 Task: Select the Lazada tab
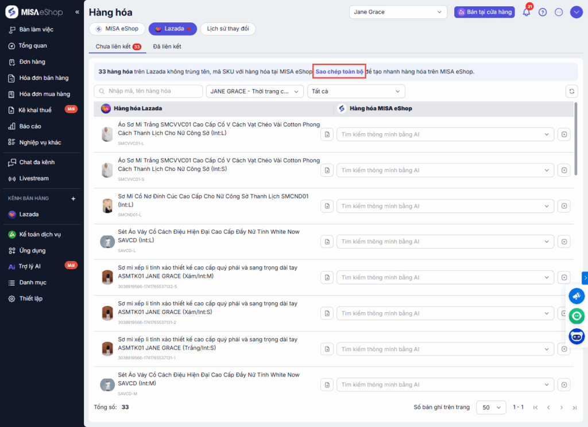click(x=172, y=29)
